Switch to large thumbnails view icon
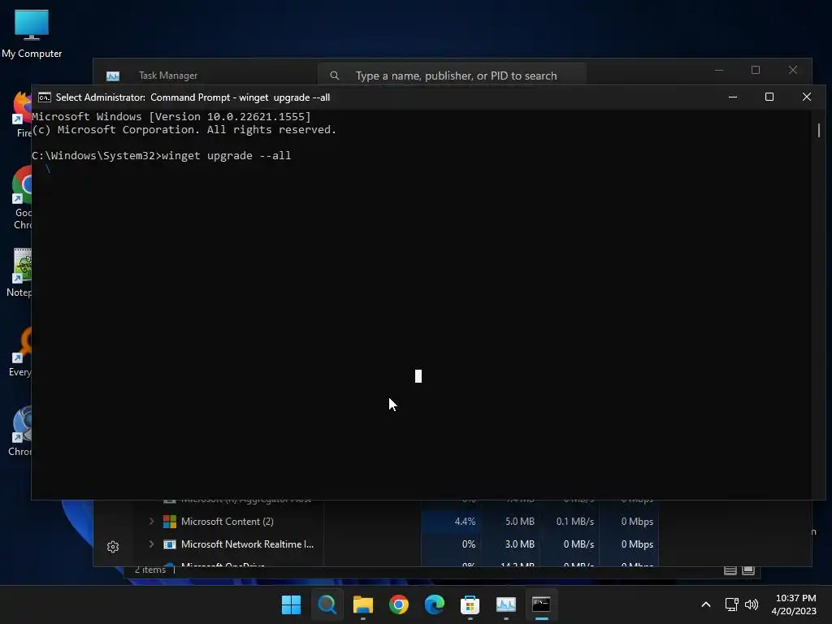This screenshot has height=624, width=832. [x=748, y=570]
